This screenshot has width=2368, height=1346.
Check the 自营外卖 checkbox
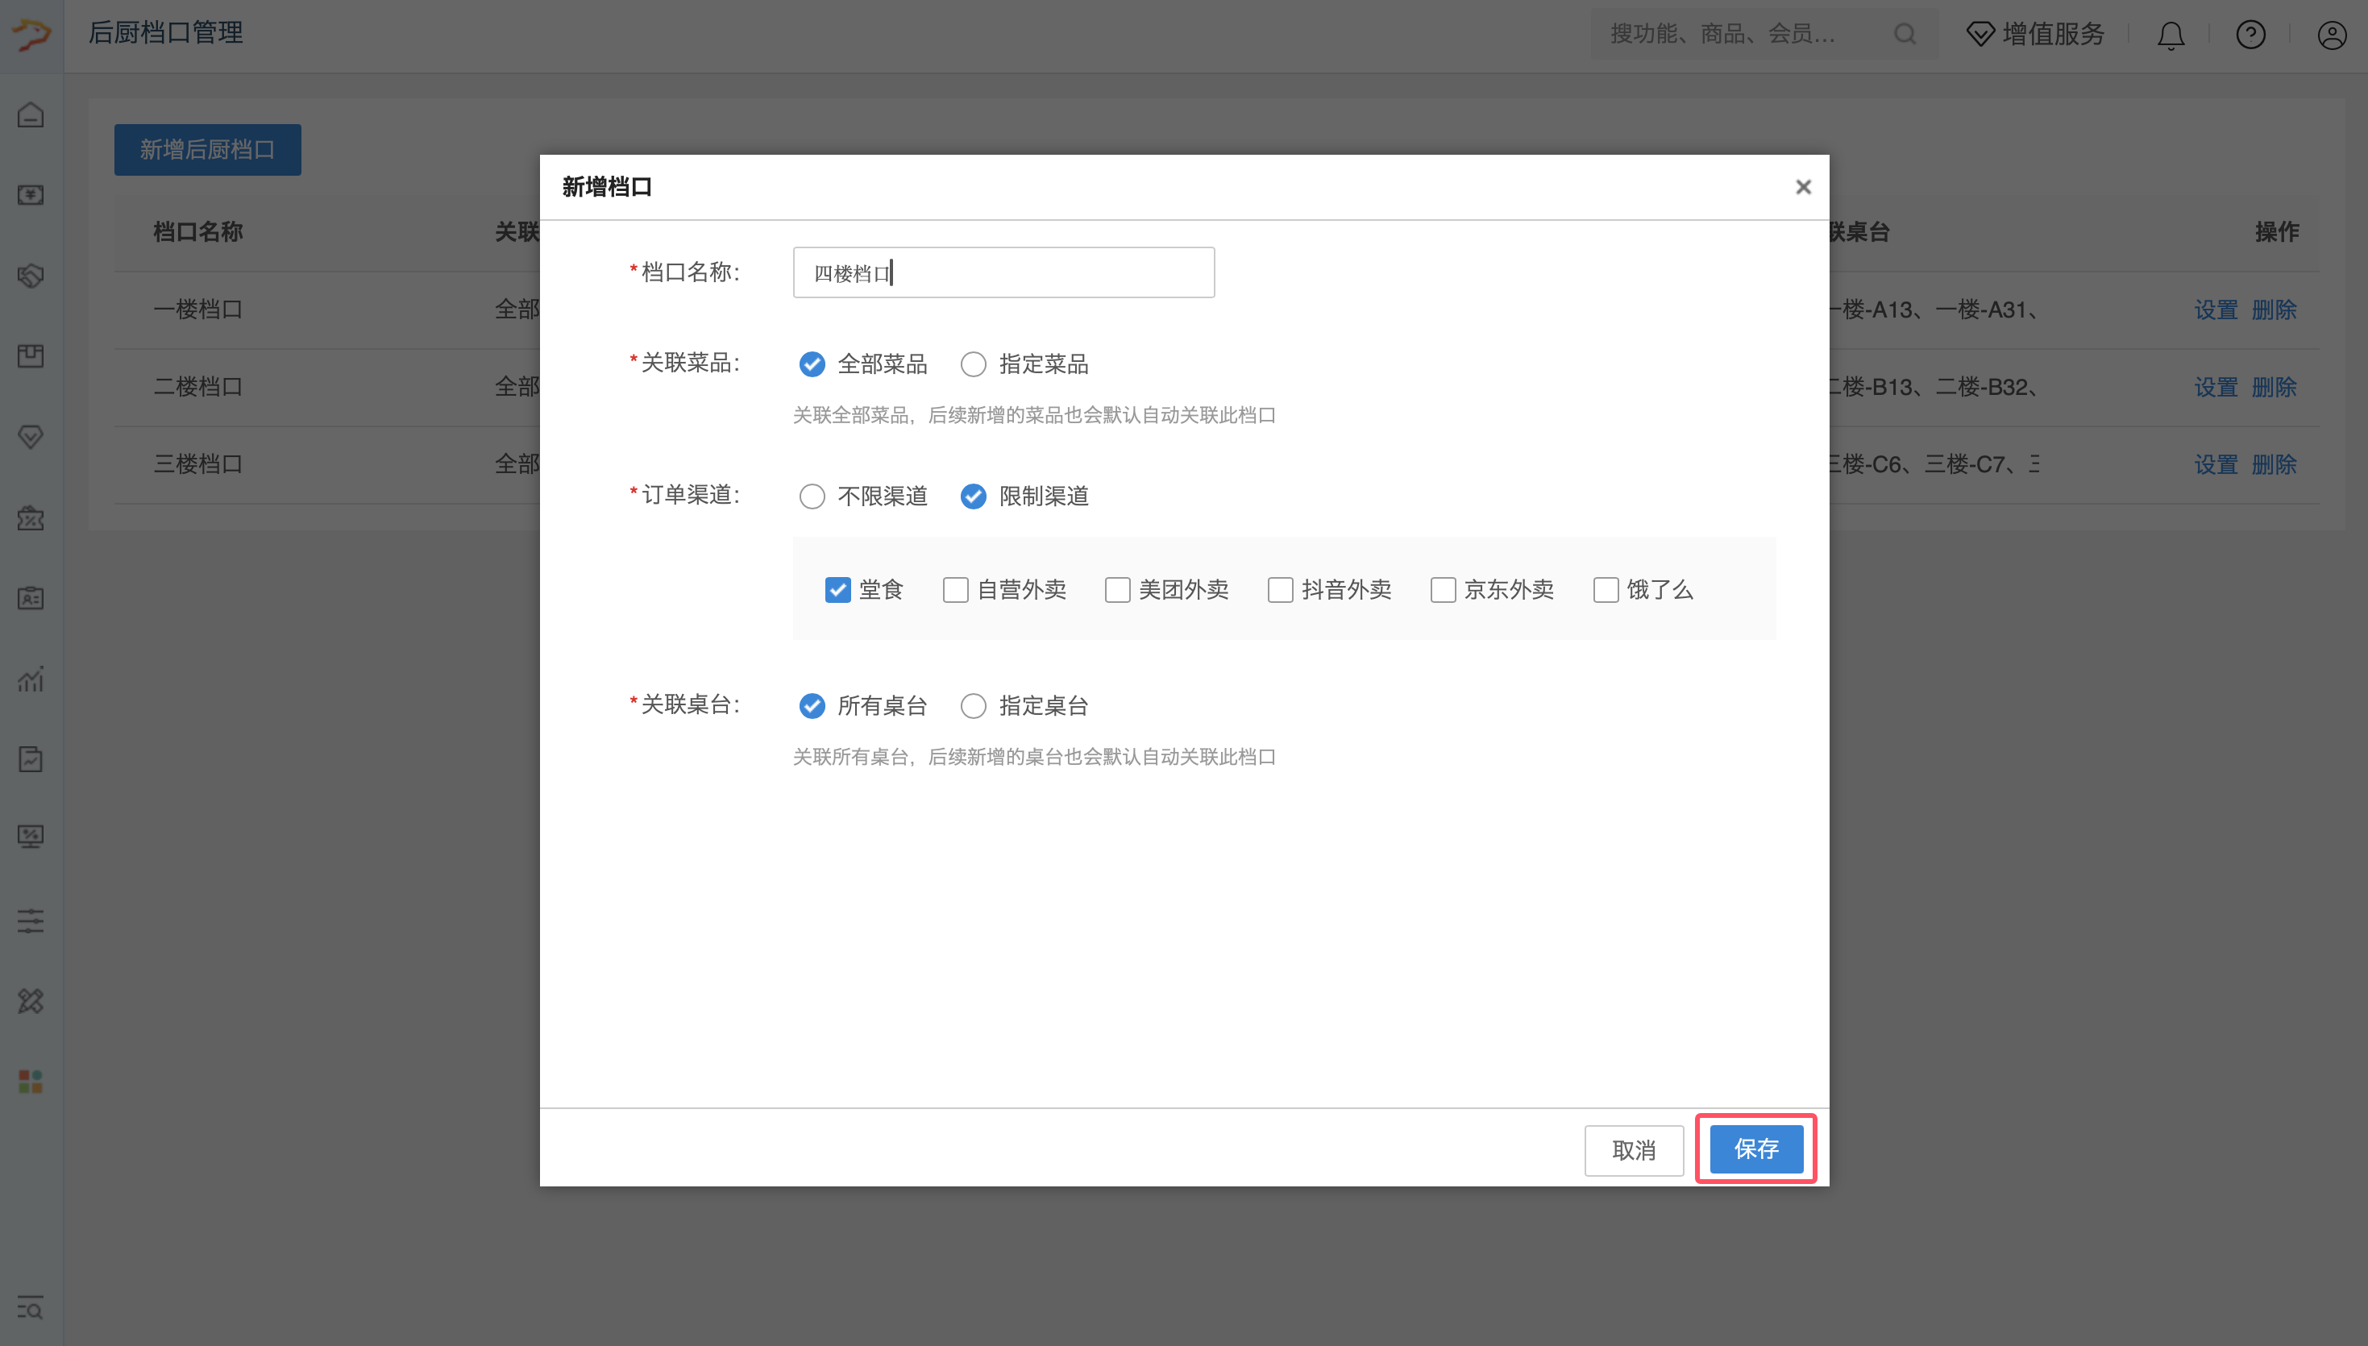pyautogui.click(x=955, y=590)
